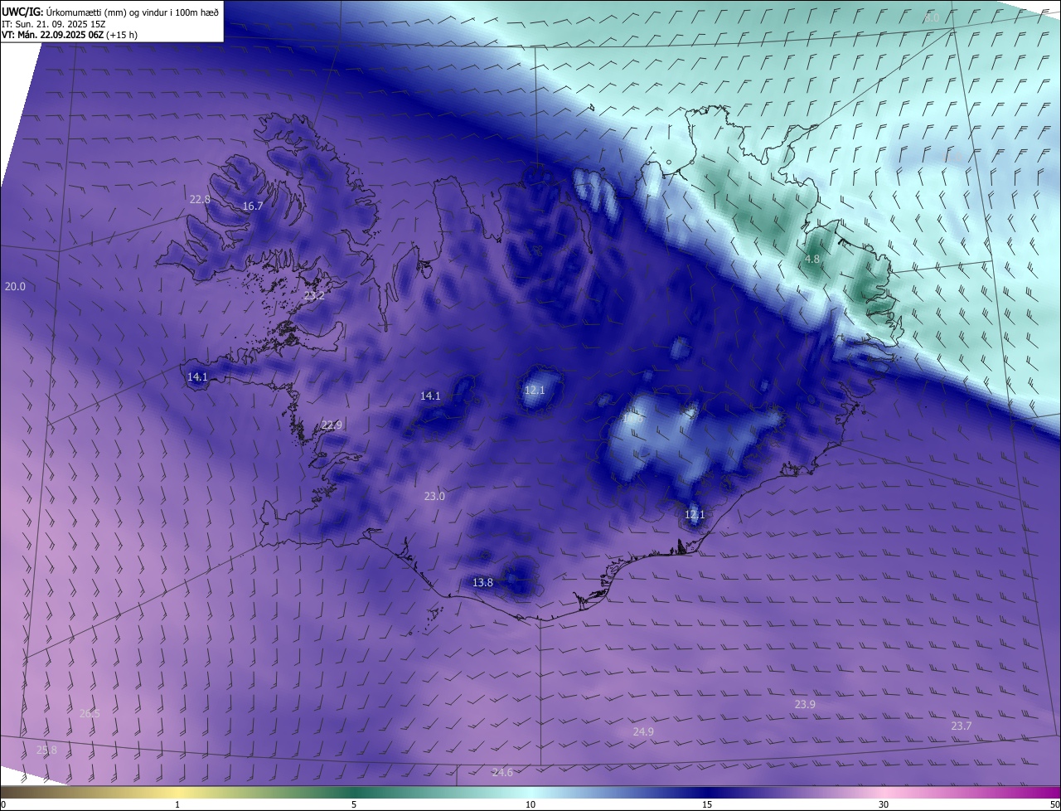The height and width of the screenshot is (811, 1061).
Task: Click the 16.7 value label
Action: (253, 206)
